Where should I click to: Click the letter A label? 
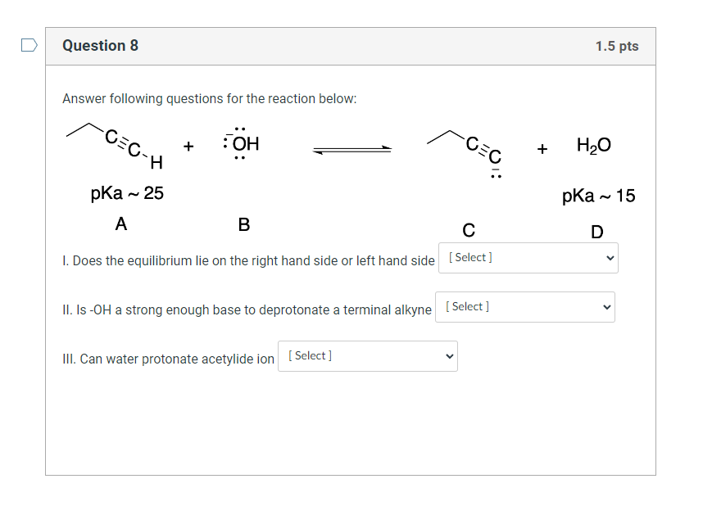pos(121,224)
